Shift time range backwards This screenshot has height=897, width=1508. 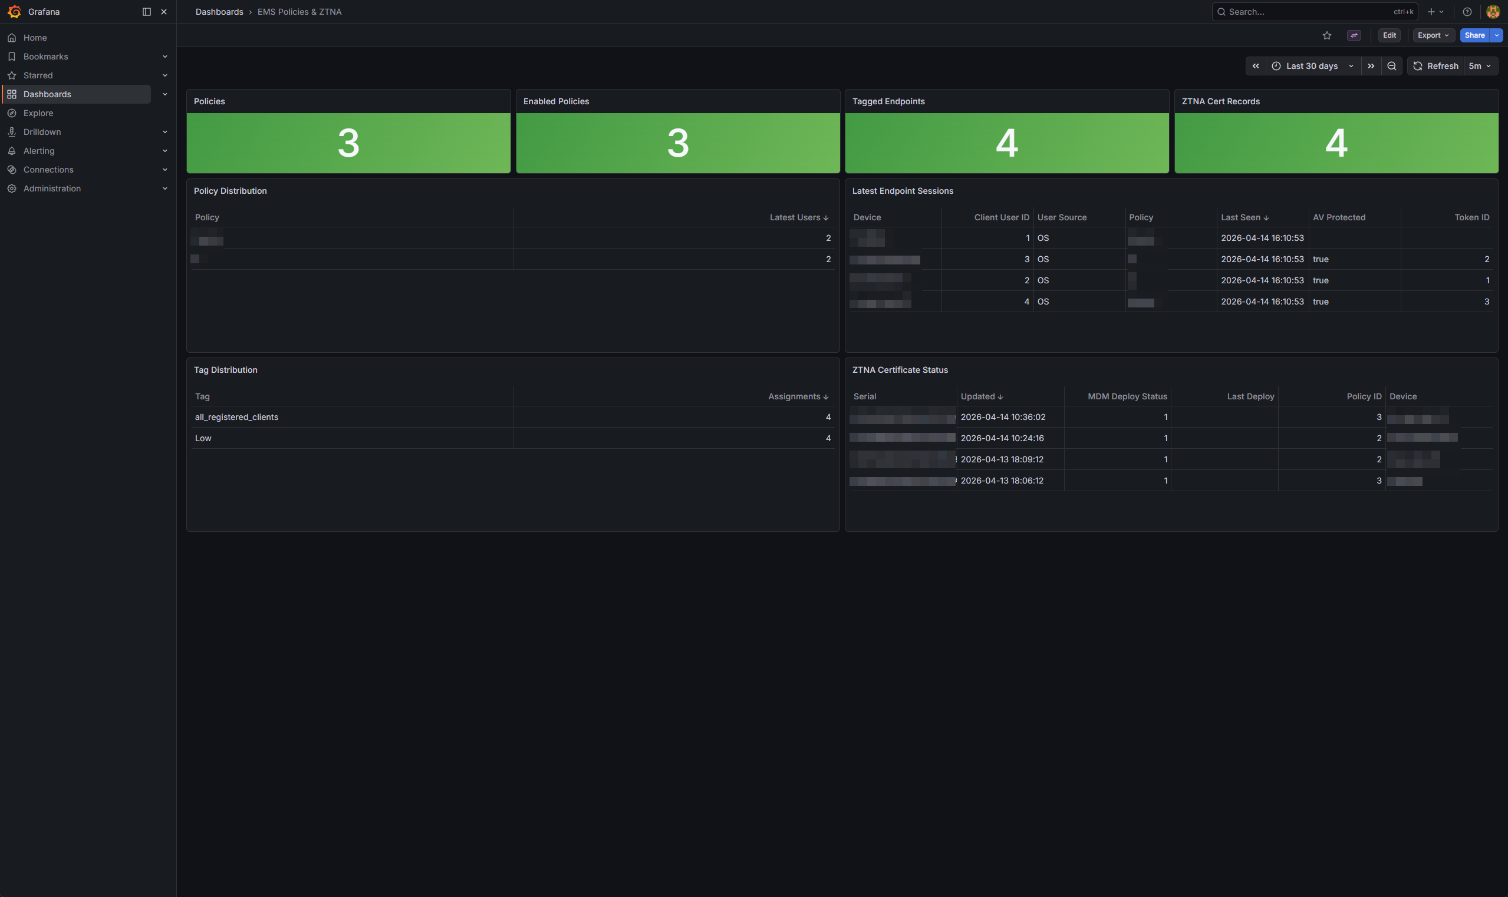[x=1256, y=66]
